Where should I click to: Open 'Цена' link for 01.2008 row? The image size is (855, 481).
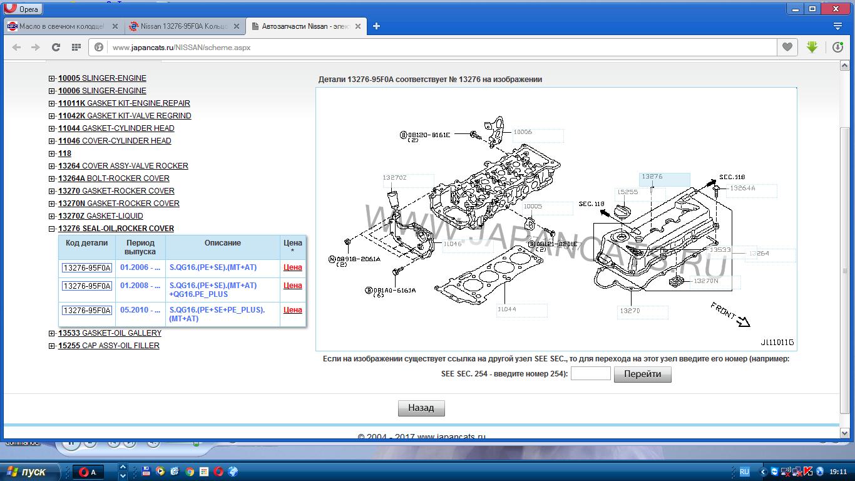coord(293,286)
